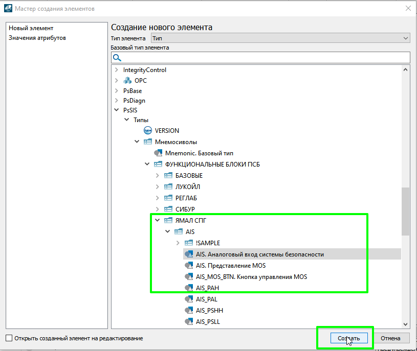Screen dimensions: 417x351
Task: Click the Mnemonic. Базовый тип icon
Action: [x=158, y=153]
